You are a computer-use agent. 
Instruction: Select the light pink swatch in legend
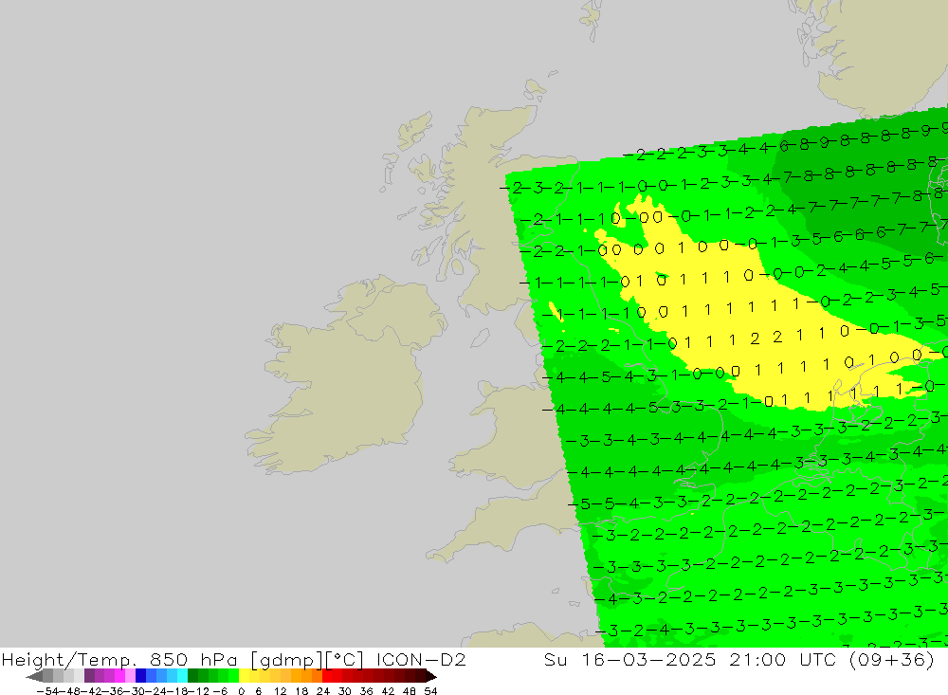[x=130, y=676]
